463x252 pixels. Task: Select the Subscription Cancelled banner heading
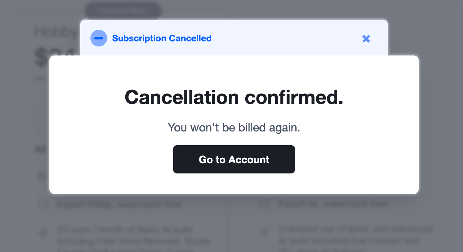point(162,38)
